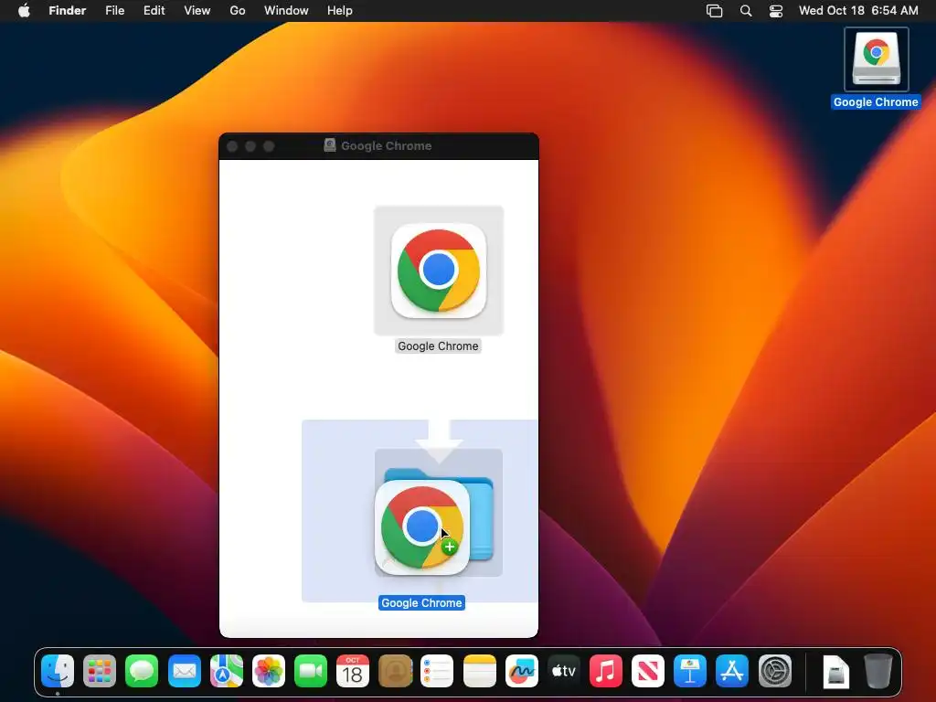This screenshot has width=936, height=702.
Task: Launch Messages from the Dock
Action: [x=142, y=672]
